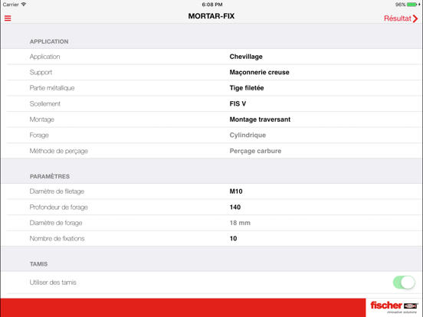Click the TAMIS section header

tap(38, 264)
